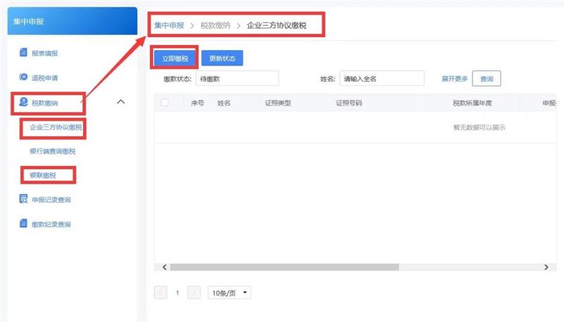
Task: Click the 税款缴纳 sidebar icon
Action: pos(23,103)
